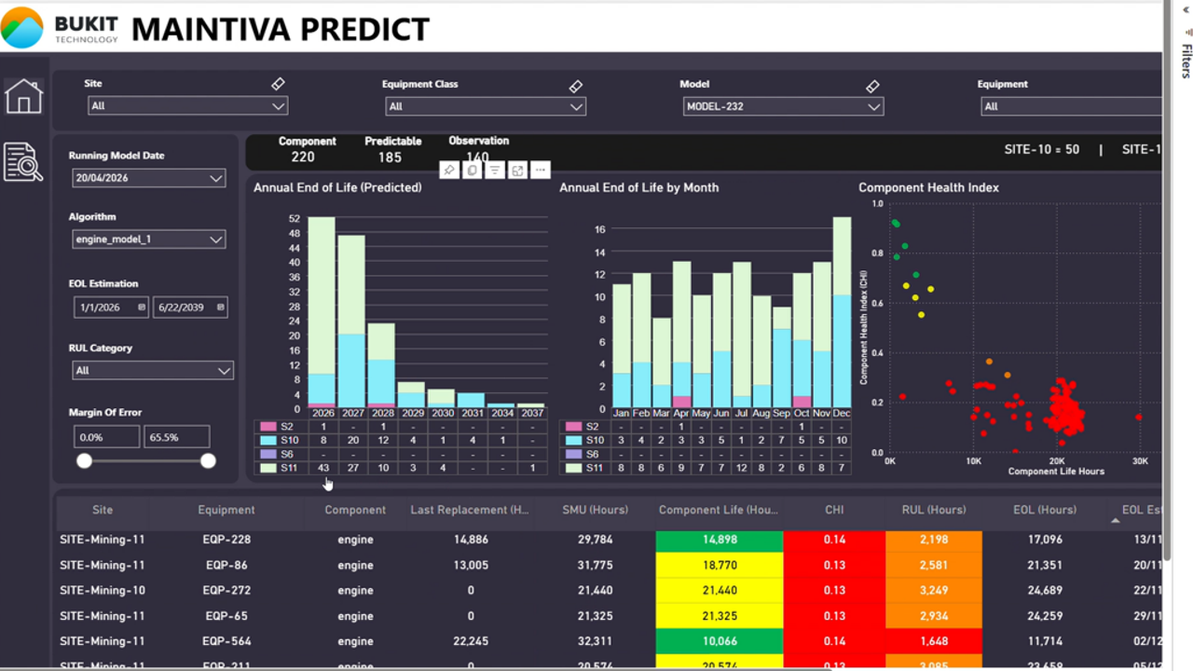Sort table by Equipment column header
1193x671 pixels.
coord(226,510)
